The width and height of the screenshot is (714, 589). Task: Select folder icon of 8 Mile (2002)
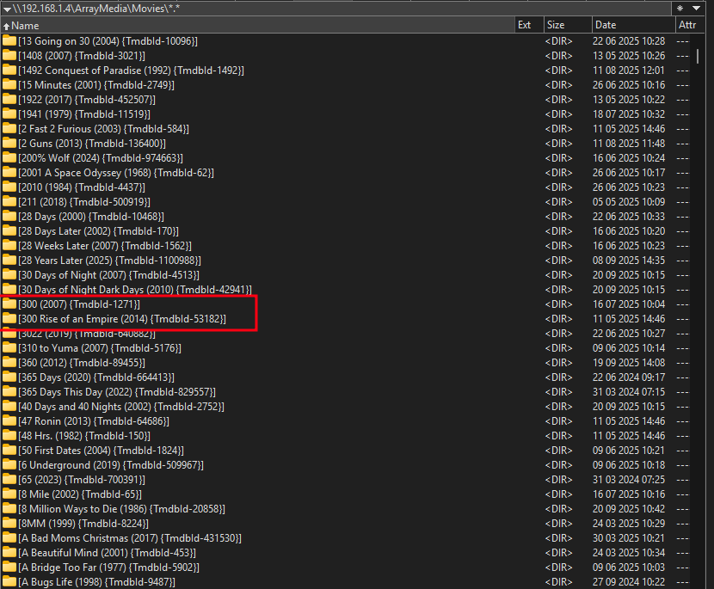click(x=9, y=494)
